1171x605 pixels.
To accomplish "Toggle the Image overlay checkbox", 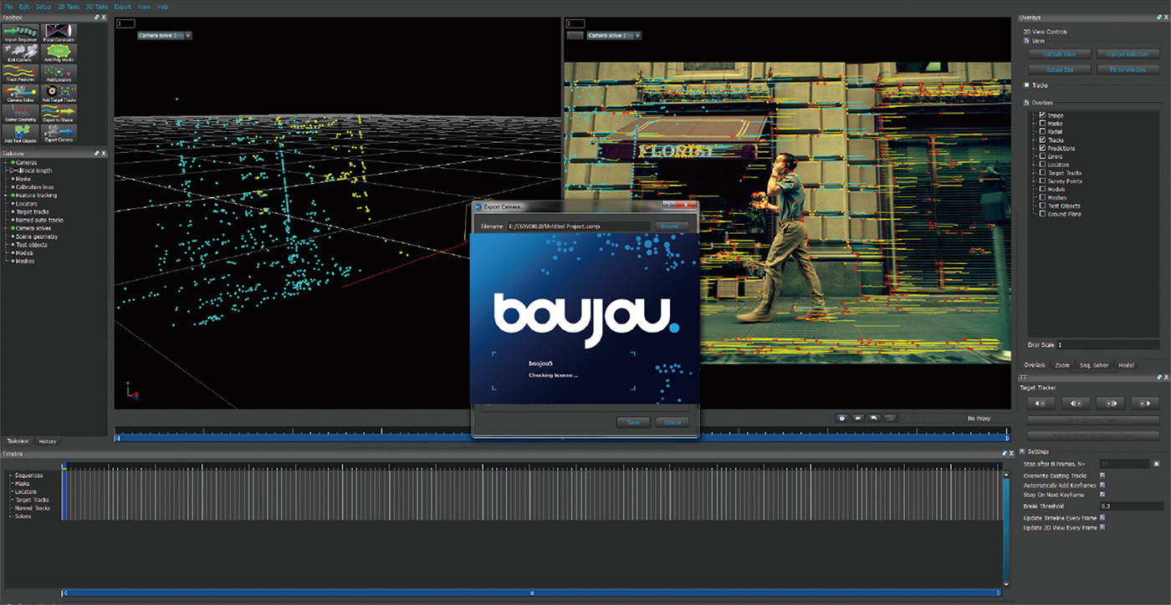I will click(x=1041, y=115).
